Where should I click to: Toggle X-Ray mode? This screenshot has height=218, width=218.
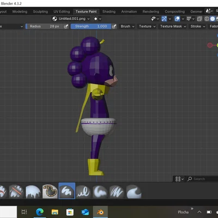(x=199, y=19)
